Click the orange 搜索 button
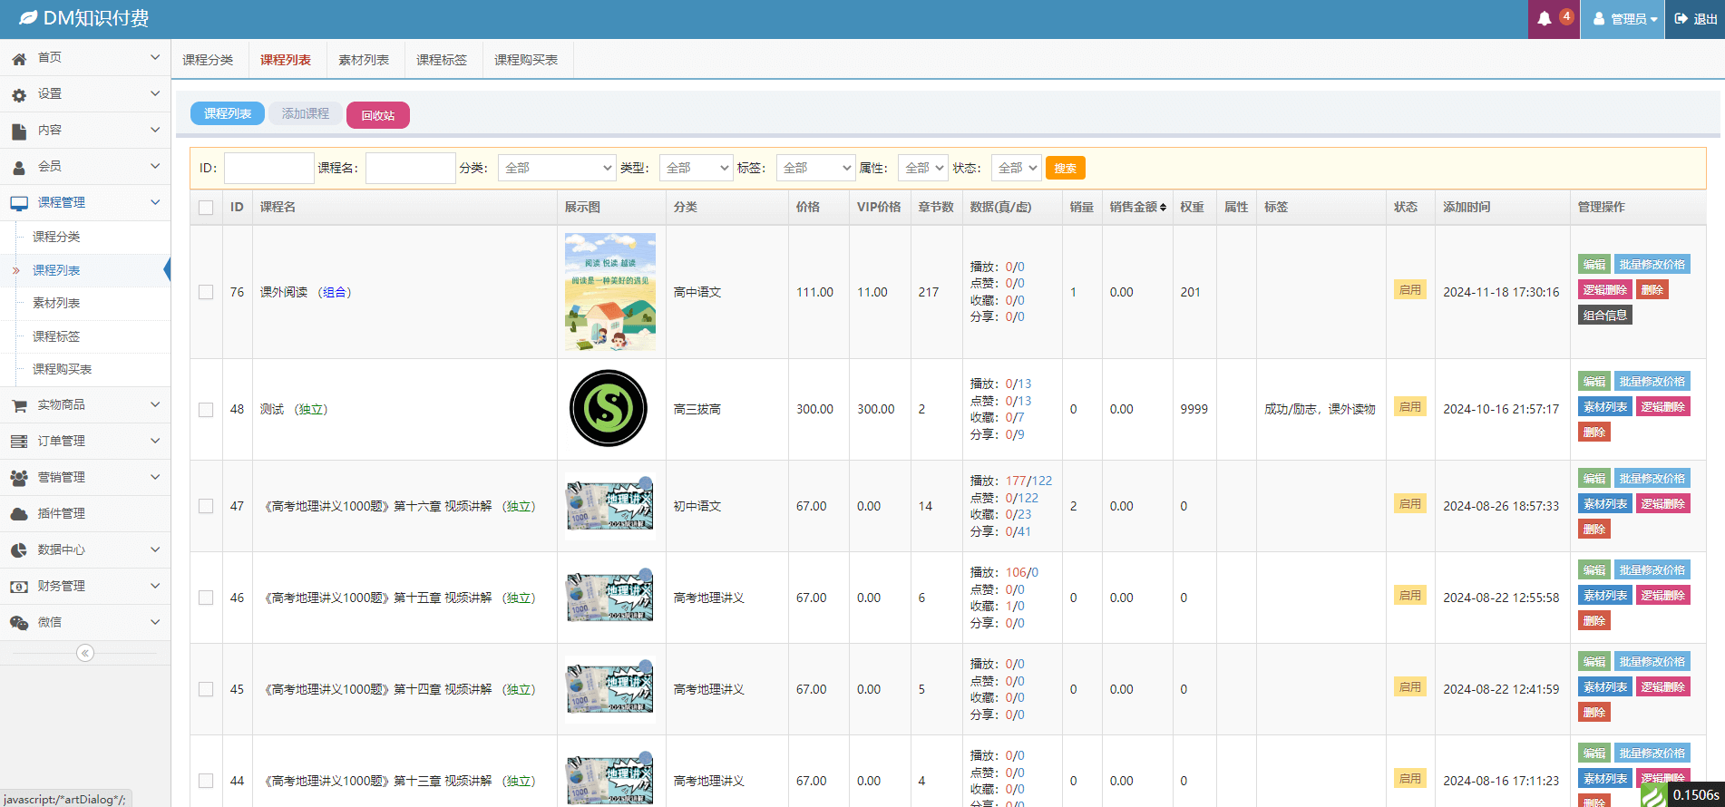Image resolution: width=1725 pixels, height=807 pixels. (1065, 168)
